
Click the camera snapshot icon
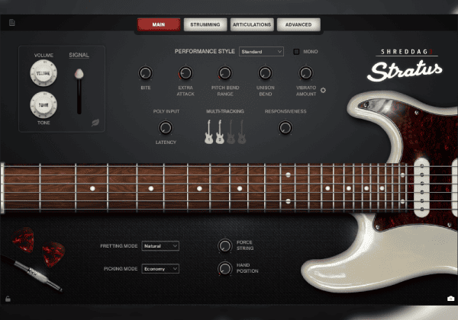(x=450, y=299)
